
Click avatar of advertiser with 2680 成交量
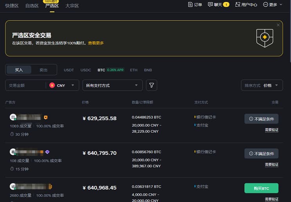13,186
